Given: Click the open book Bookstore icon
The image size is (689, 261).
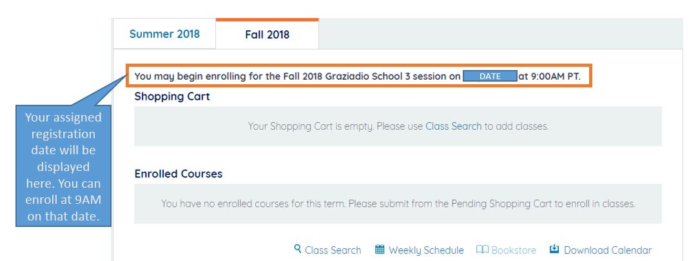Looking at the screenshot, I should pos(482,249).
